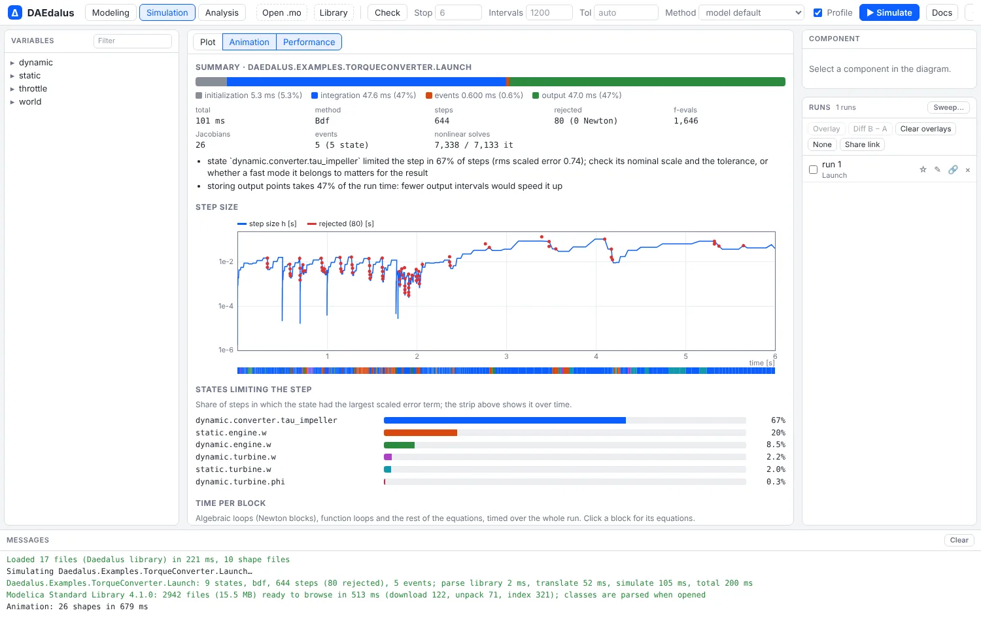
Task: Star run 1 as favorite
Action: [x=923, y=169]
